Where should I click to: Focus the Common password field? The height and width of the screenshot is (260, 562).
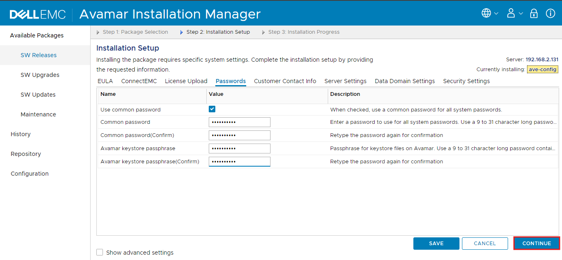click(x=240, y=122)
